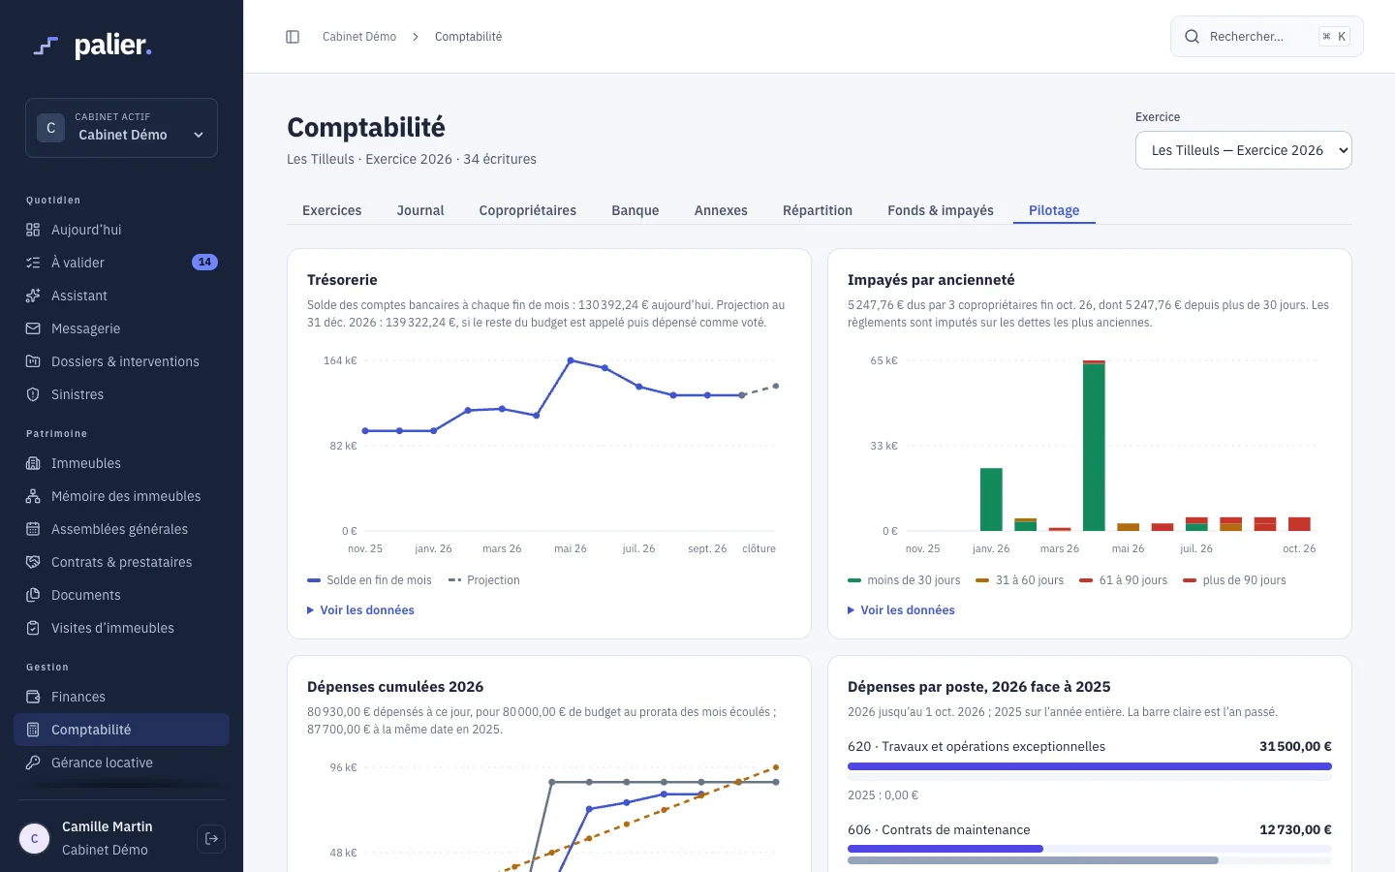Click the Dossiers & interventions folder icon
This screenshot has width=1395, height=872.
click(33, 361)
